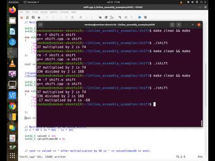Click the Undo icon in GVim toolbar
This screenshot has height=161, width=215.
47,17
